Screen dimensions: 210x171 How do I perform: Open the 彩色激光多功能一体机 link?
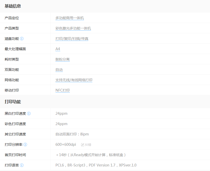click(x=73, y=28)
